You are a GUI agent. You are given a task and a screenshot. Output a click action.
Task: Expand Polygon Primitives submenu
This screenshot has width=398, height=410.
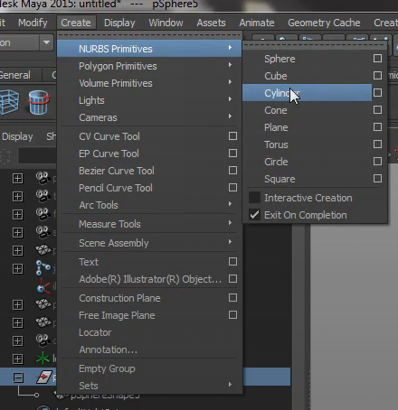click(x=149, y=66)
